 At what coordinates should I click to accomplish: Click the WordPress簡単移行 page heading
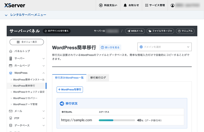74,48
